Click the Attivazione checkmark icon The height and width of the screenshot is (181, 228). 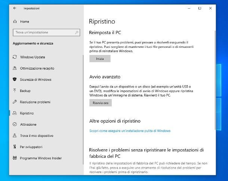tap(15, 124)
